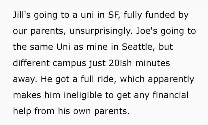Click the word "financial"
Screen dimensions: 208x125
point(171,95)
